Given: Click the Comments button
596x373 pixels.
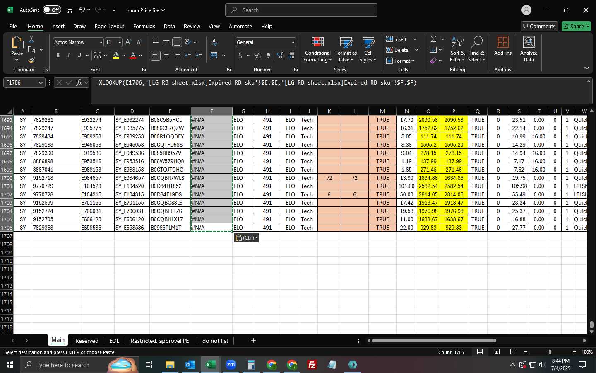Looking at the screenshot, I should (539, 26).
